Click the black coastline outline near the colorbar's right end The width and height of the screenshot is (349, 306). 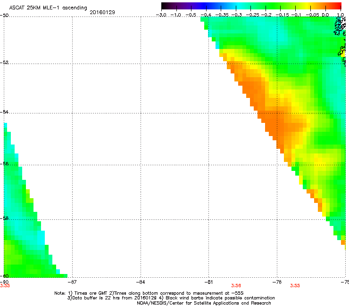point(340,27)
